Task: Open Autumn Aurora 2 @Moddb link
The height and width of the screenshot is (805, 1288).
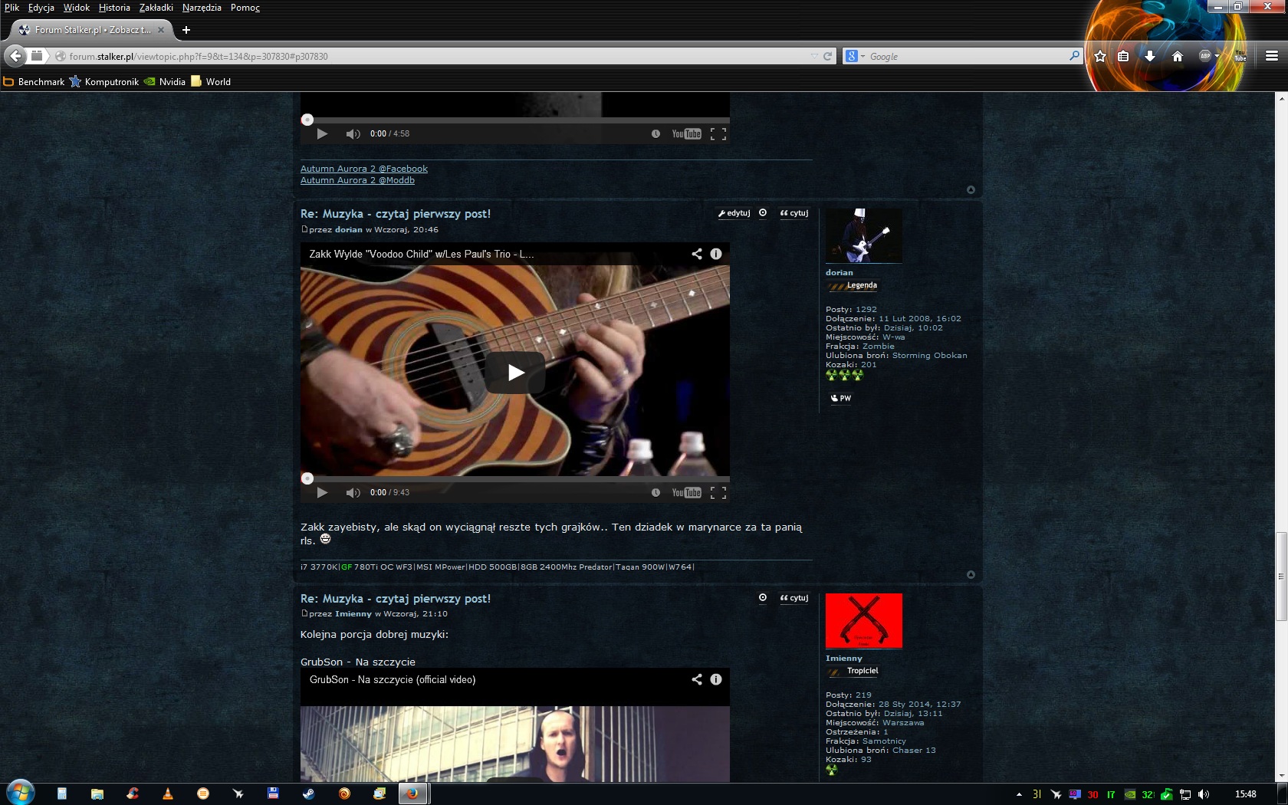Action: tap(357, 180)
